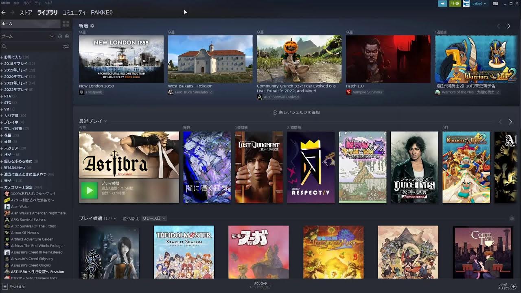521x293 pixels.
Task: Add new shelf via 新しいシェルフを追加
Action: tap(296, 112)
